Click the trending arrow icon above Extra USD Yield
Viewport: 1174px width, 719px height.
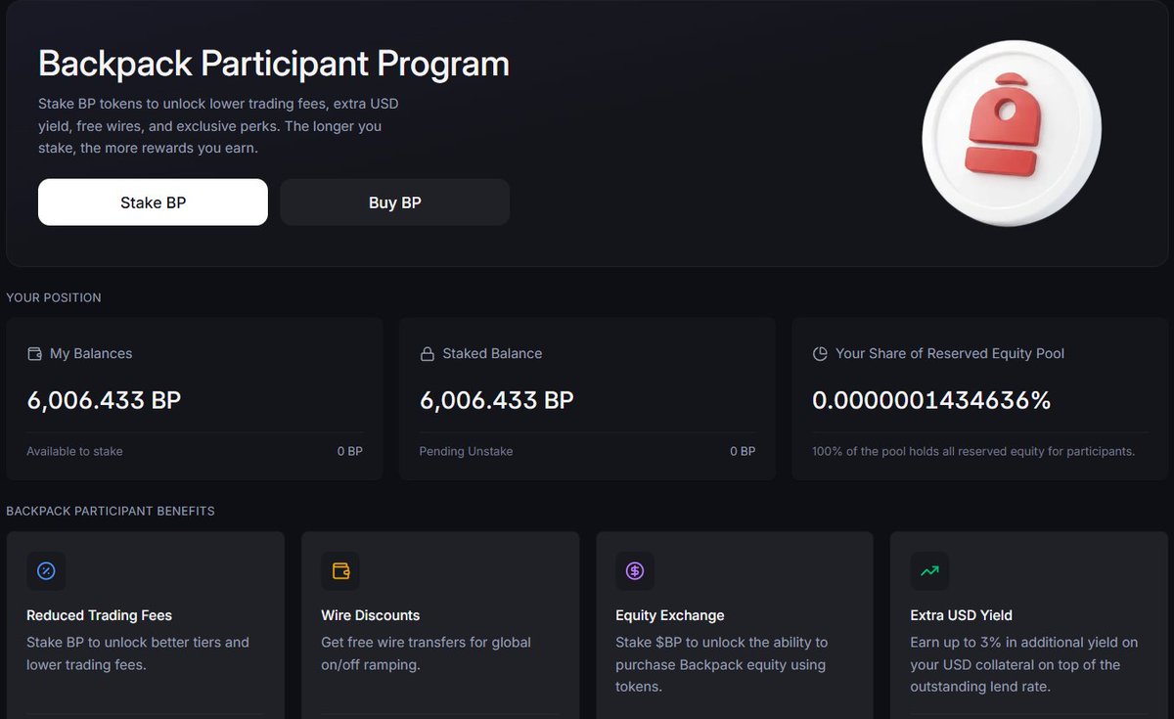tap(929, 571)
